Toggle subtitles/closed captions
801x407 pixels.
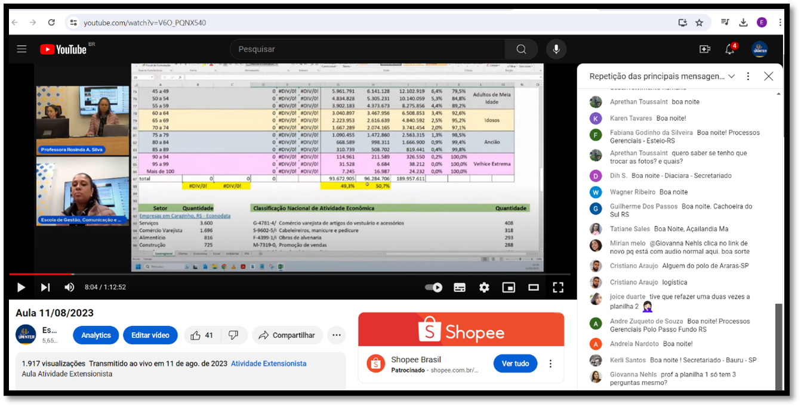pos(460,287)
